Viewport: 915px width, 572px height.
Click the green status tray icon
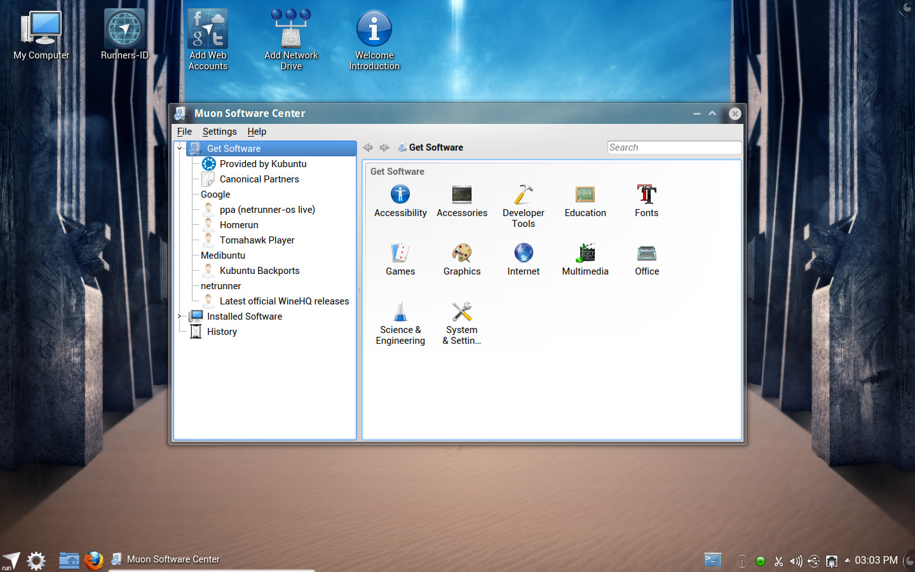(x=760, y=561)
